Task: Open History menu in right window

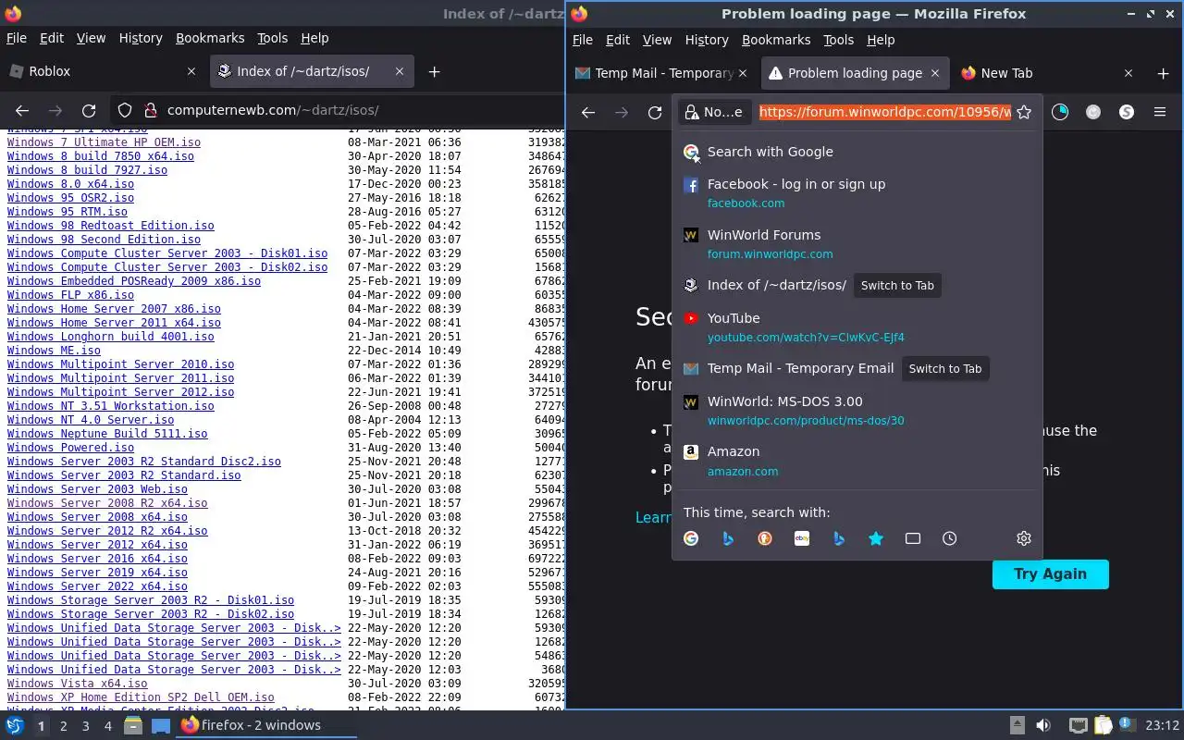Action: [707, 40]
